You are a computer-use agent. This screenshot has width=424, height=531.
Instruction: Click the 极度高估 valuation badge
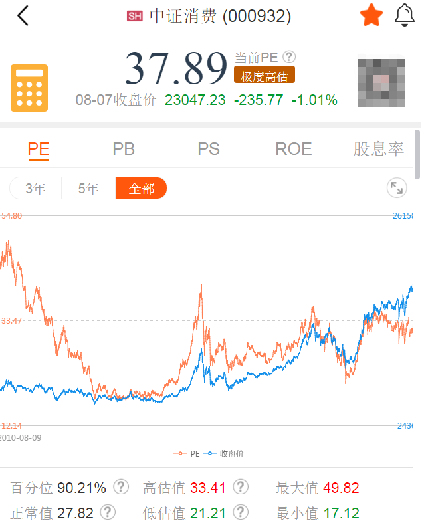[264, 76]
